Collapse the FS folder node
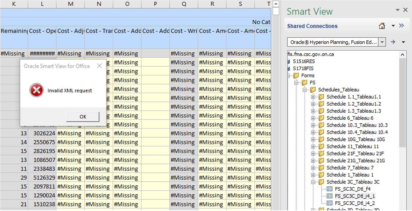412x211 pixels. point(296,83)
